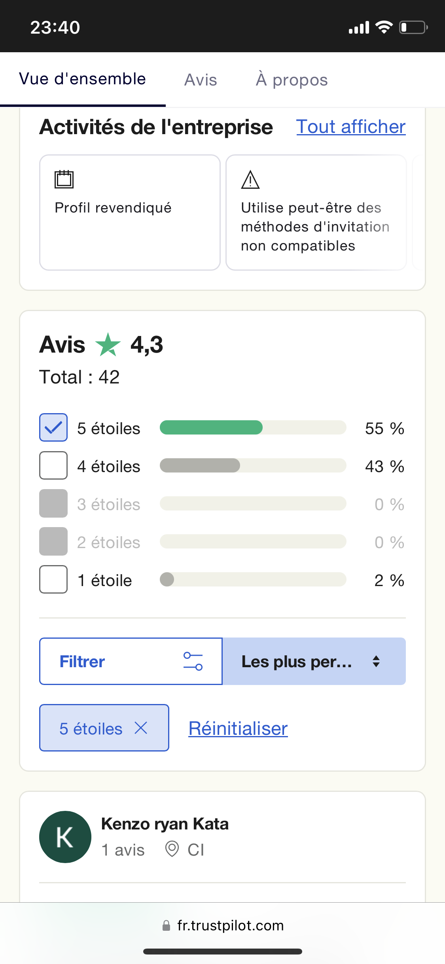445x964 pixels.
Task: Click the green 5 étoiles rating bar
Action: point(211,427)
